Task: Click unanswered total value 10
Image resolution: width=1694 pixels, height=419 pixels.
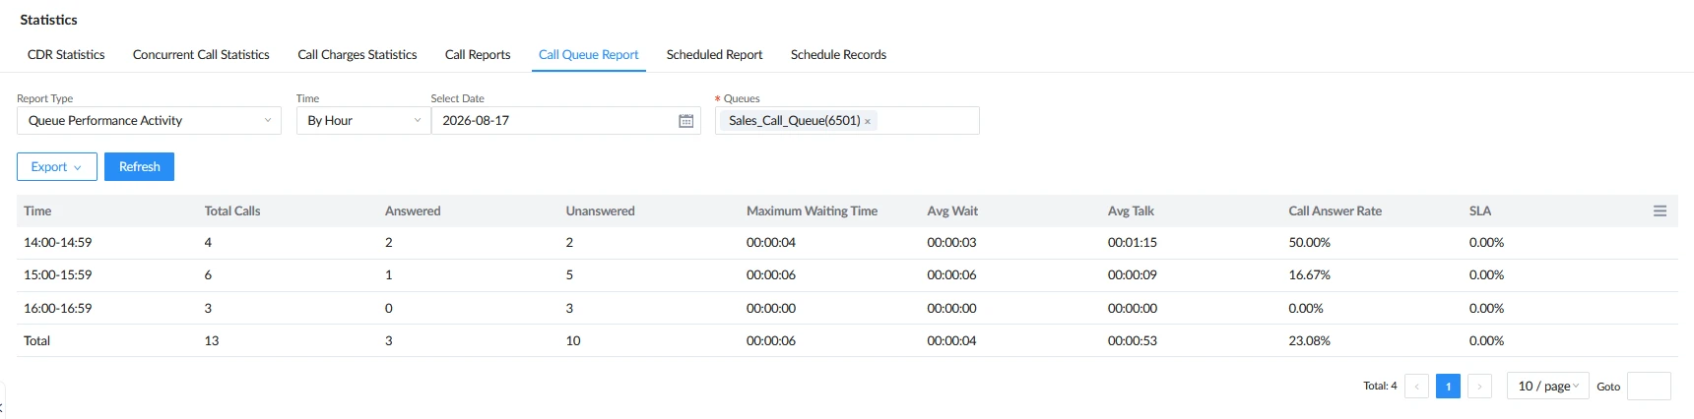Action: pos(573,341)
